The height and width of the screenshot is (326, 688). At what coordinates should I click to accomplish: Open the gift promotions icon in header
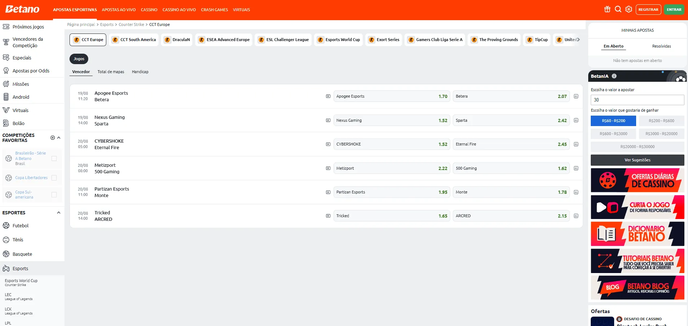[x=607, y=9]
